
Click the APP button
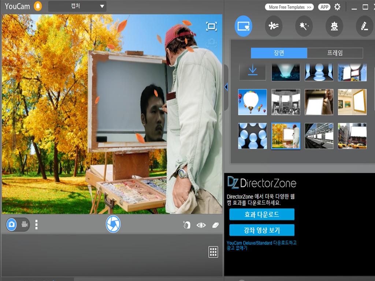click(x=324, y=7)
